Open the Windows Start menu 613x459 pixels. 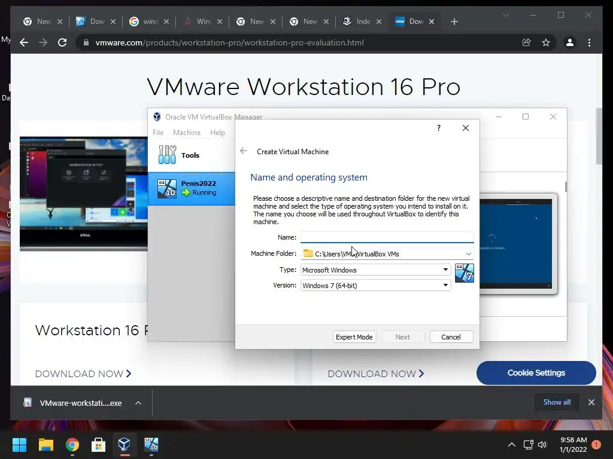point(19,444)
